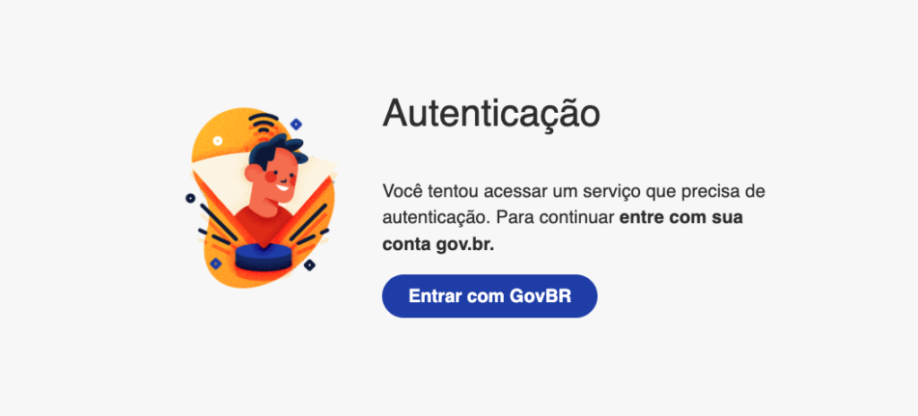918x416 pixels.
Task: Click the Entrar com GovBR button
Action: point(489,296)
